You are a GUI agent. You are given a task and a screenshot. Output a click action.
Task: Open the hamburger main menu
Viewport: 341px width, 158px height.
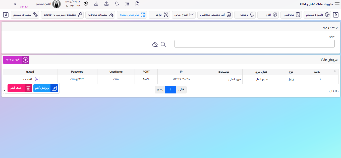337,4
